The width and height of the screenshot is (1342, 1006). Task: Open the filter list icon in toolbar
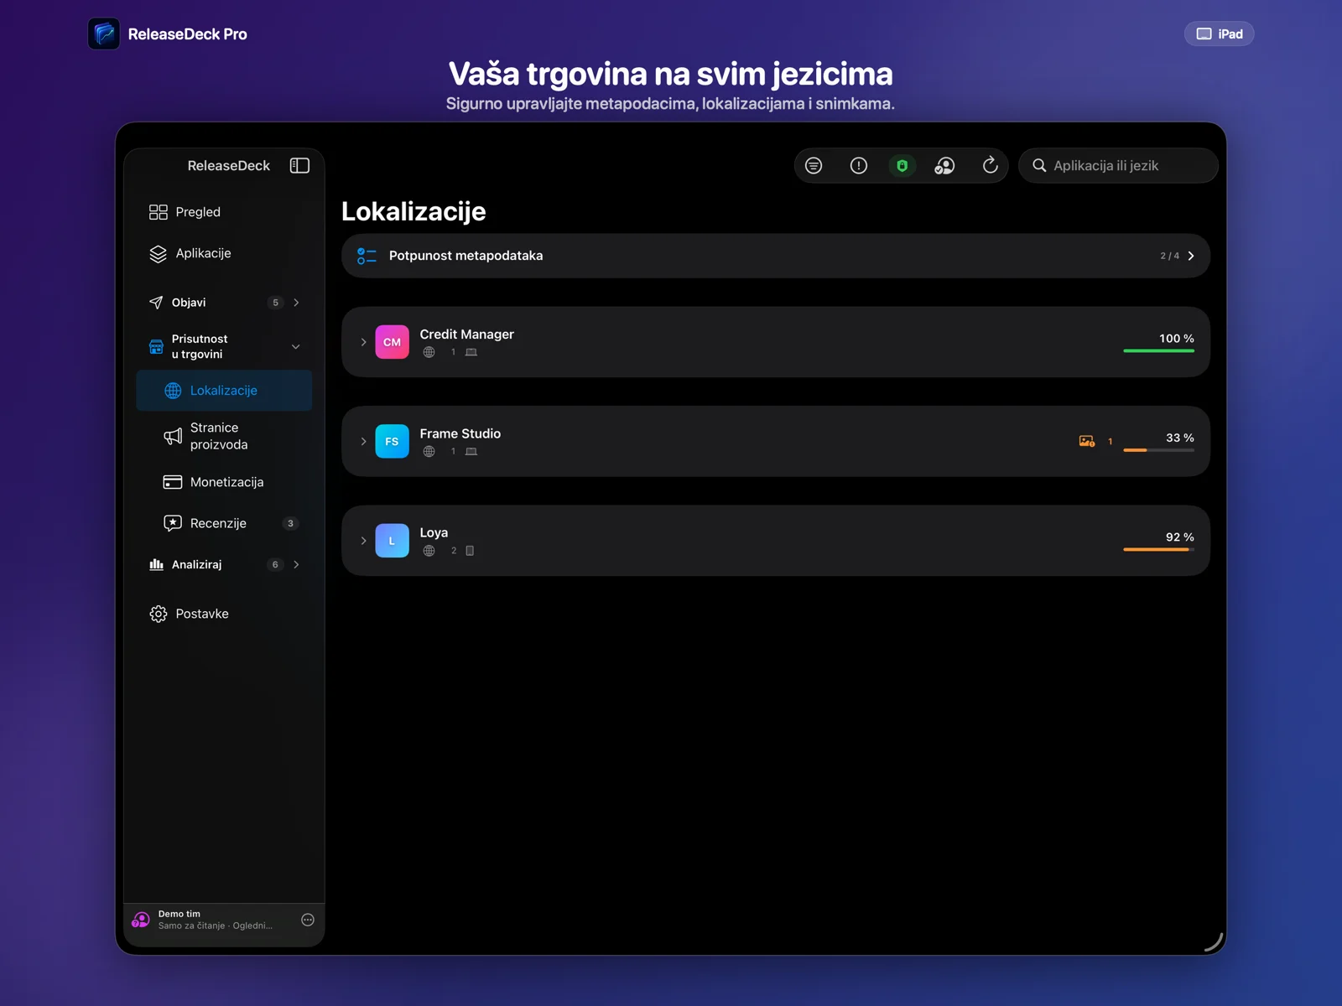point(814,165)
